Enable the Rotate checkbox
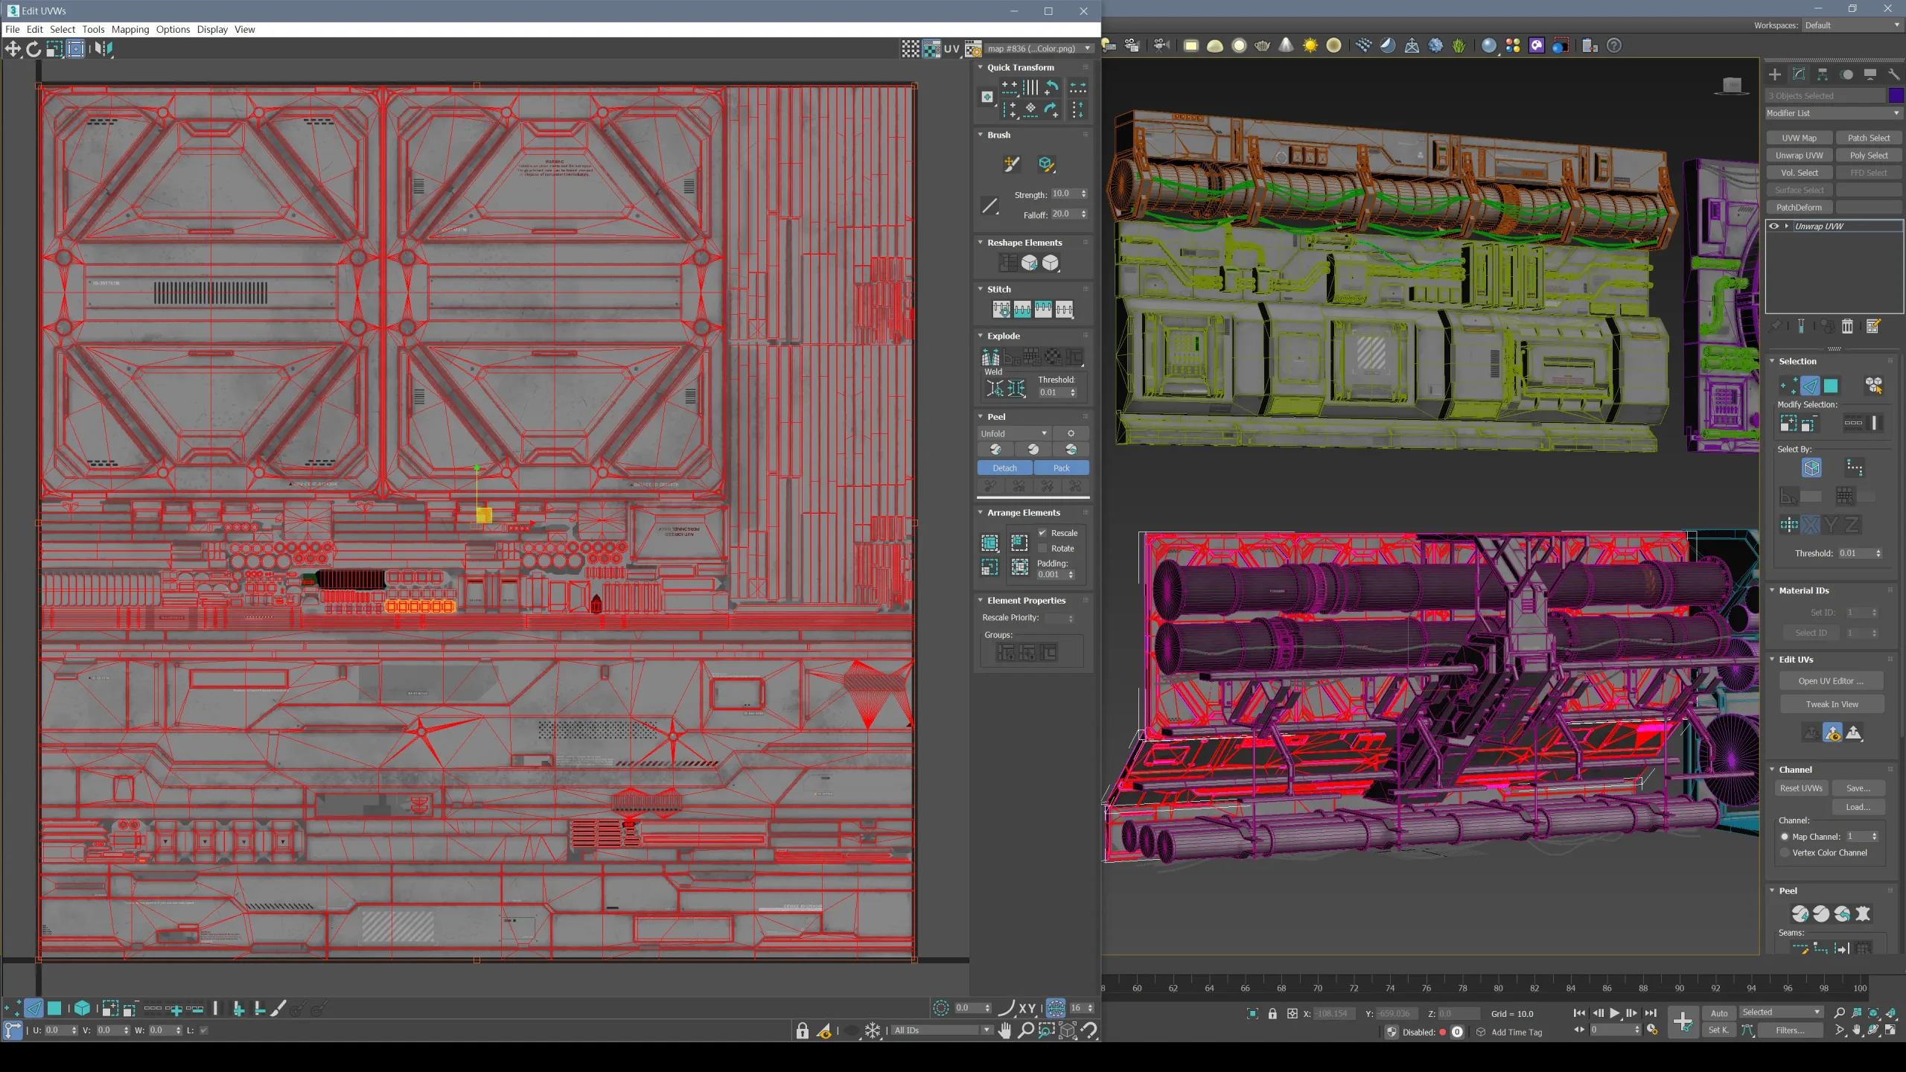 pos(1042,549)
